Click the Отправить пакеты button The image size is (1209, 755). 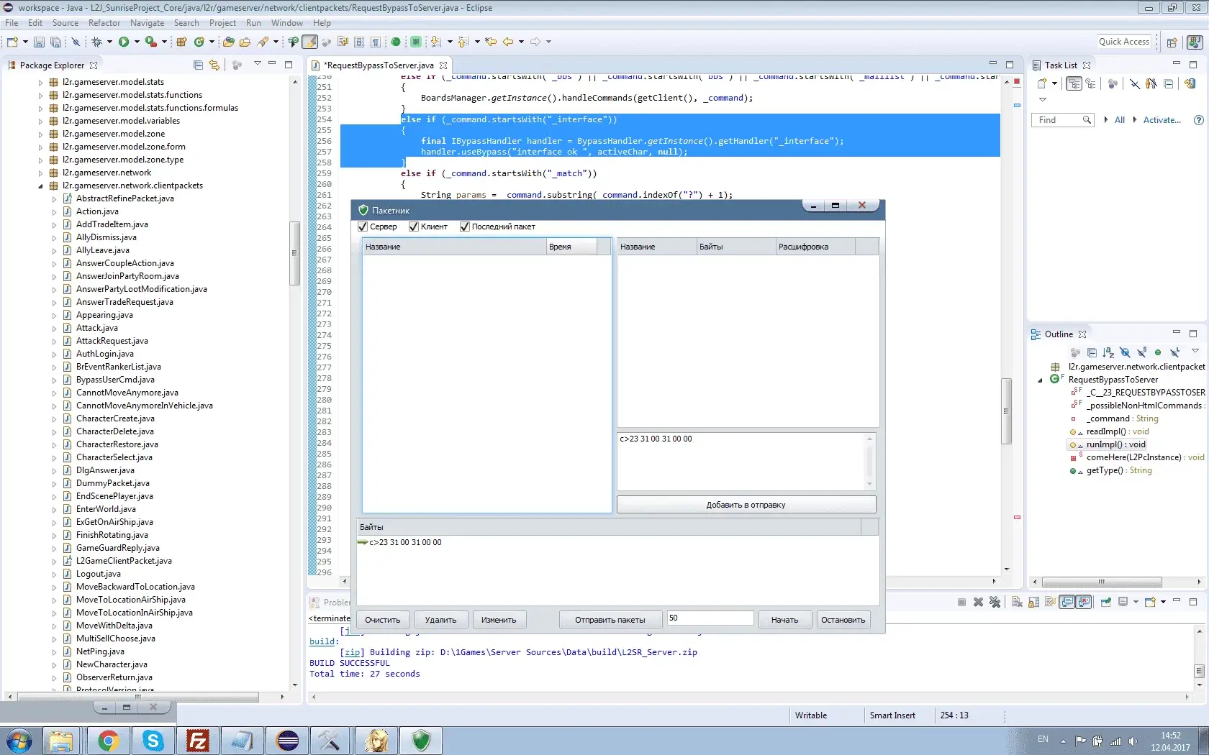pos(610,620)
